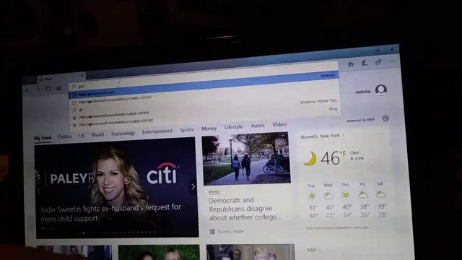462x260 pixels.
Task: Open the Entertainment tab
Action: click(x=157, y=131)
